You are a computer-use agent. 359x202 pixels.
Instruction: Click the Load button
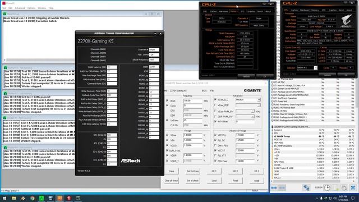(214, 181)
